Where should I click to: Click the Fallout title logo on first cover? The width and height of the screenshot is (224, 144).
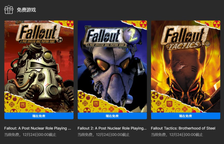click(39, 34)
